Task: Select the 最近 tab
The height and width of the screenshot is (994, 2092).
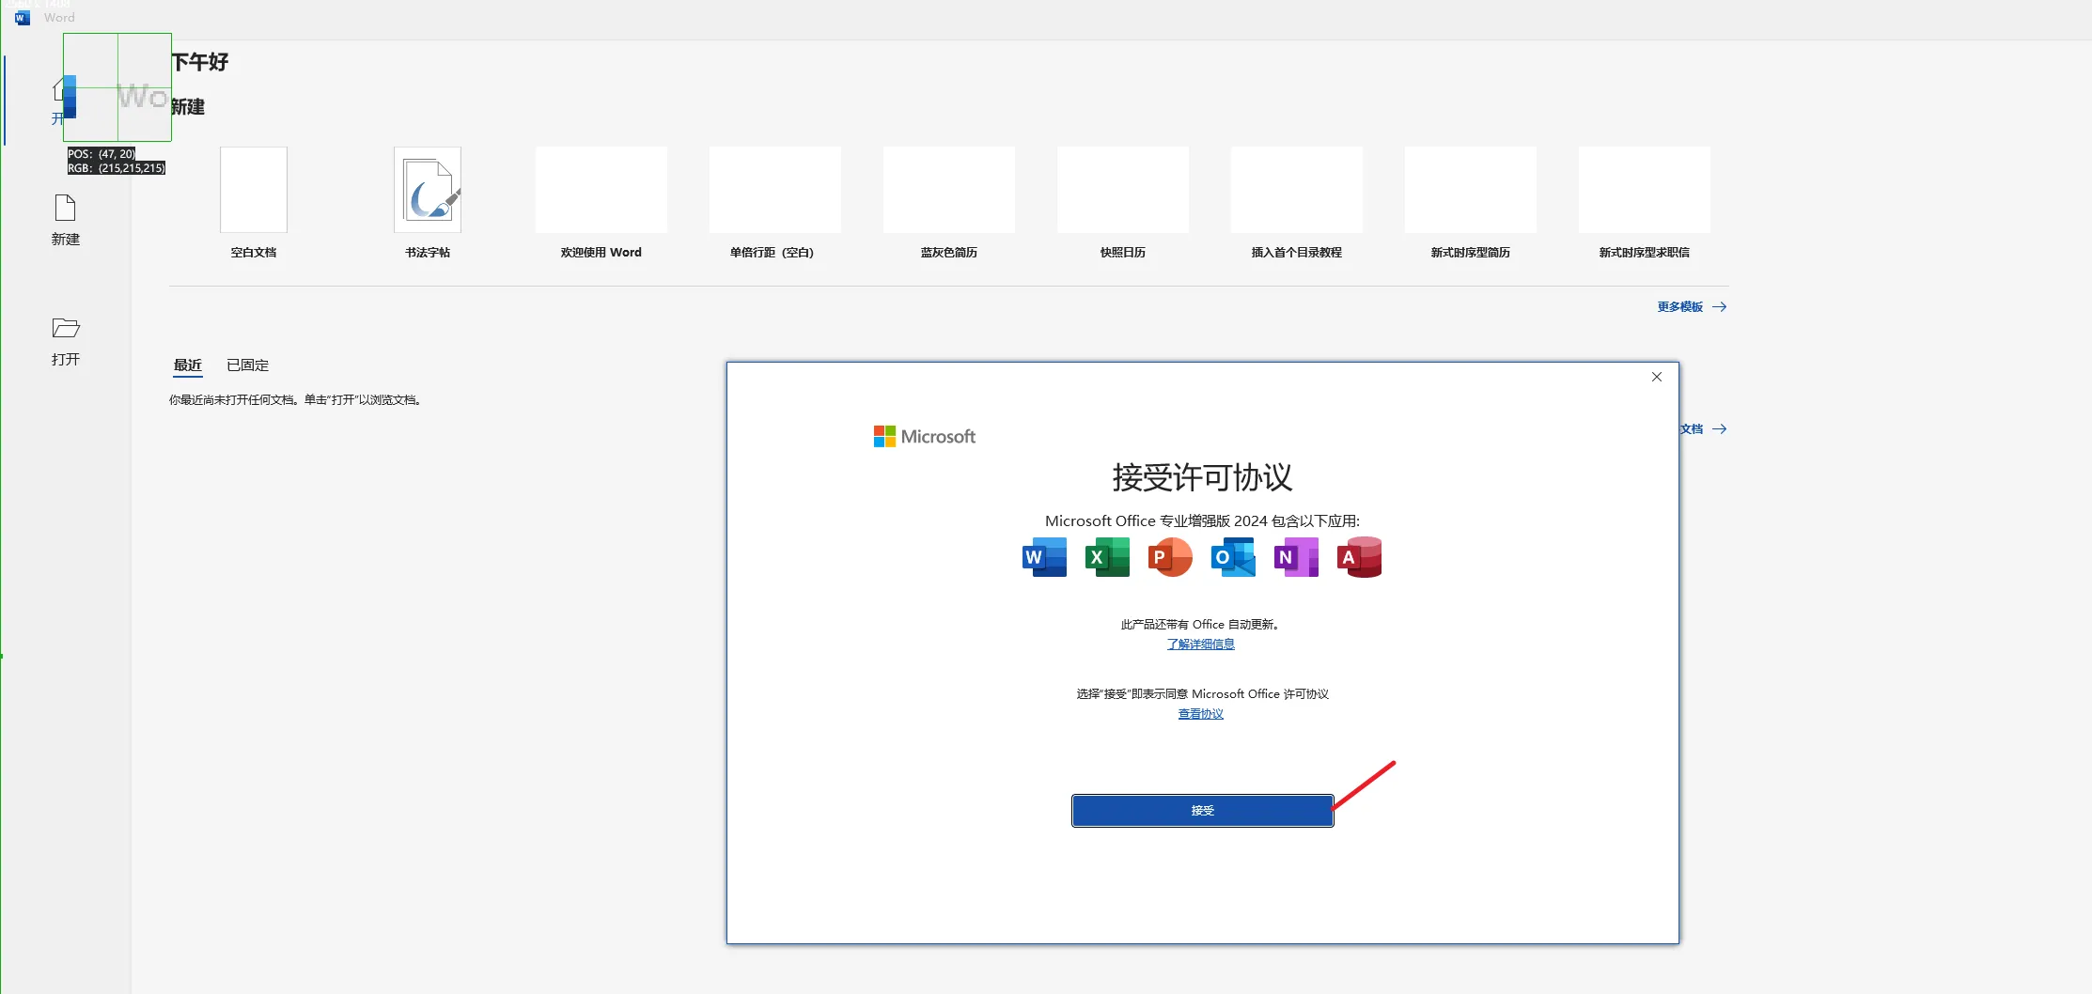Action: pos(188,365)
